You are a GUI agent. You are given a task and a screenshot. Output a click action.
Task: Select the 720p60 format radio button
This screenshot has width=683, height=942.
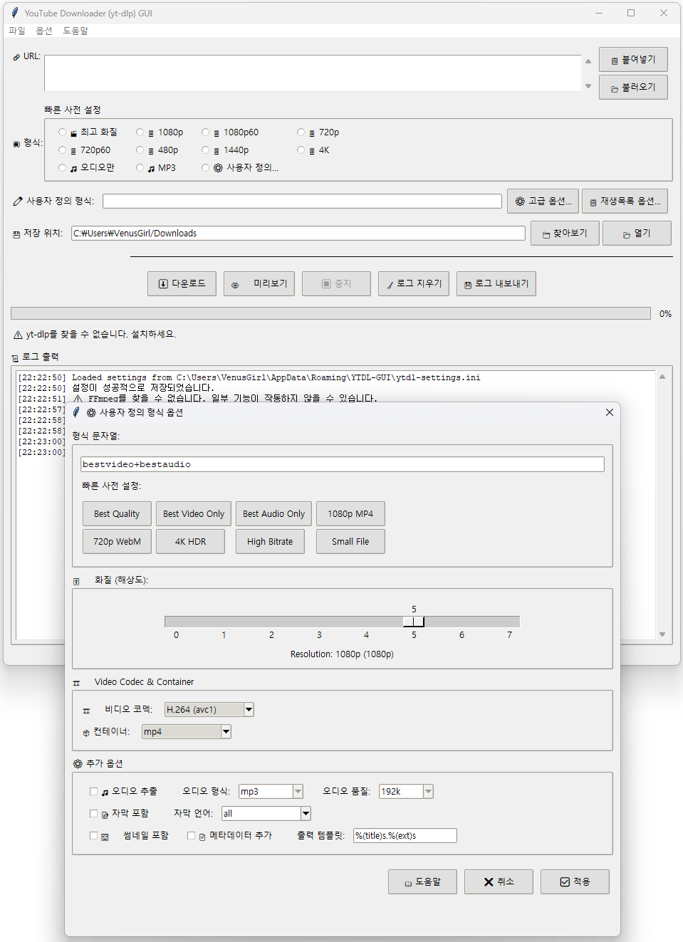[63, 150]
